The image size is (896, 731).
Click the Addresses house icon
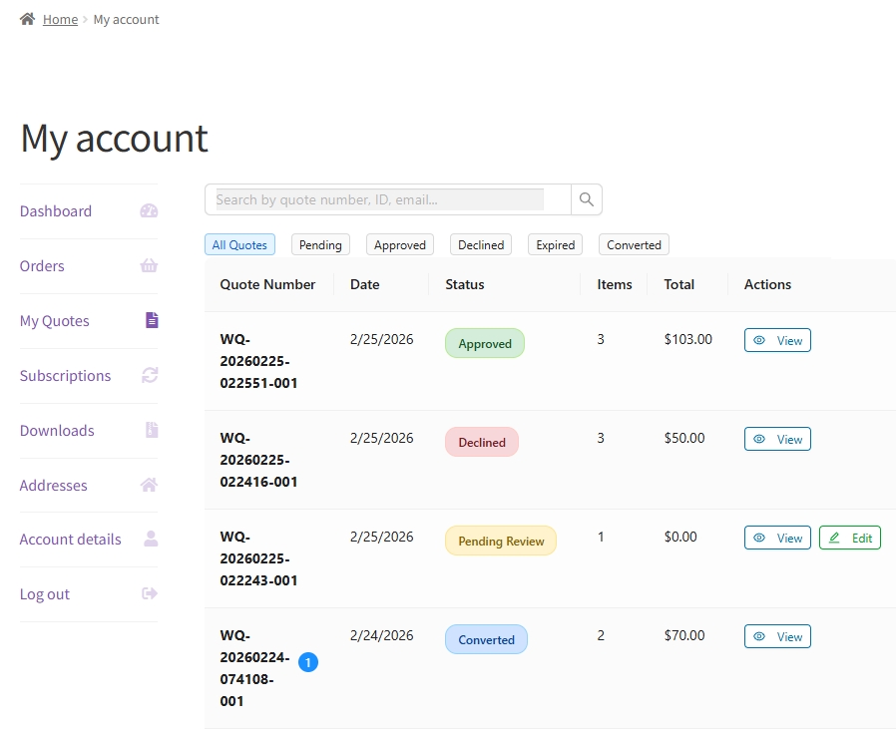coord(149,485)
